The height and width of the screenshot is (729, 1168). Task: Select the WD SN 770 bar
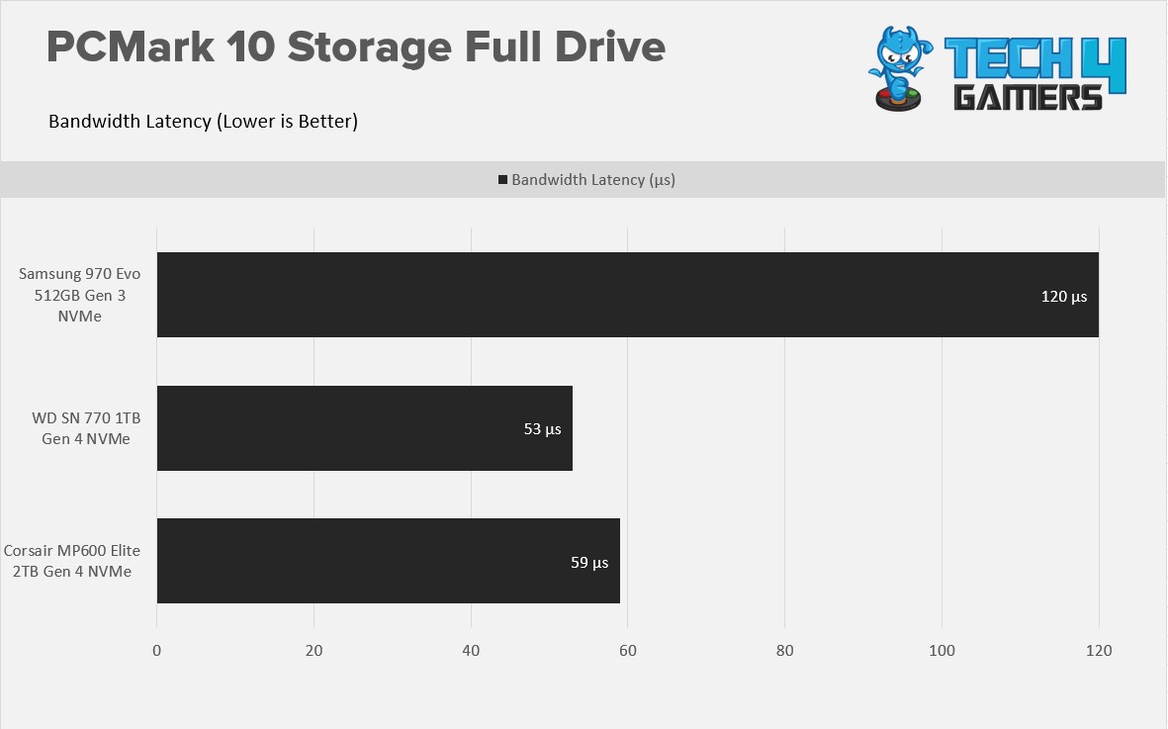[x=365, y=428]
